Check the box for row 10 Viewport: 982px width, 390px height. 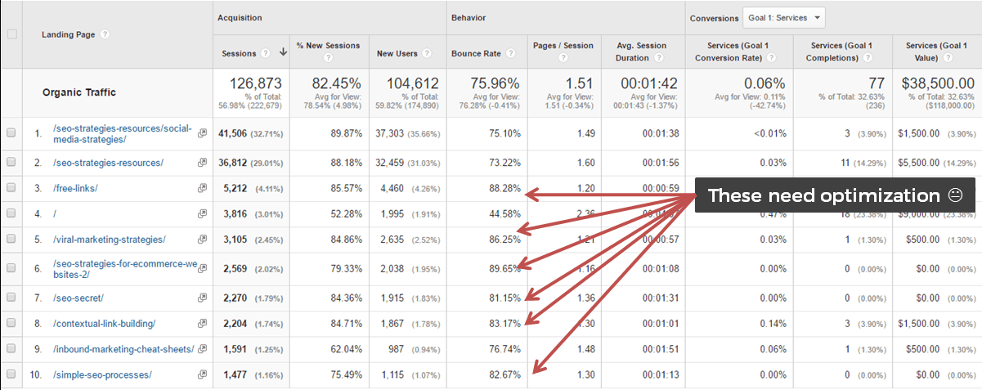11,375
